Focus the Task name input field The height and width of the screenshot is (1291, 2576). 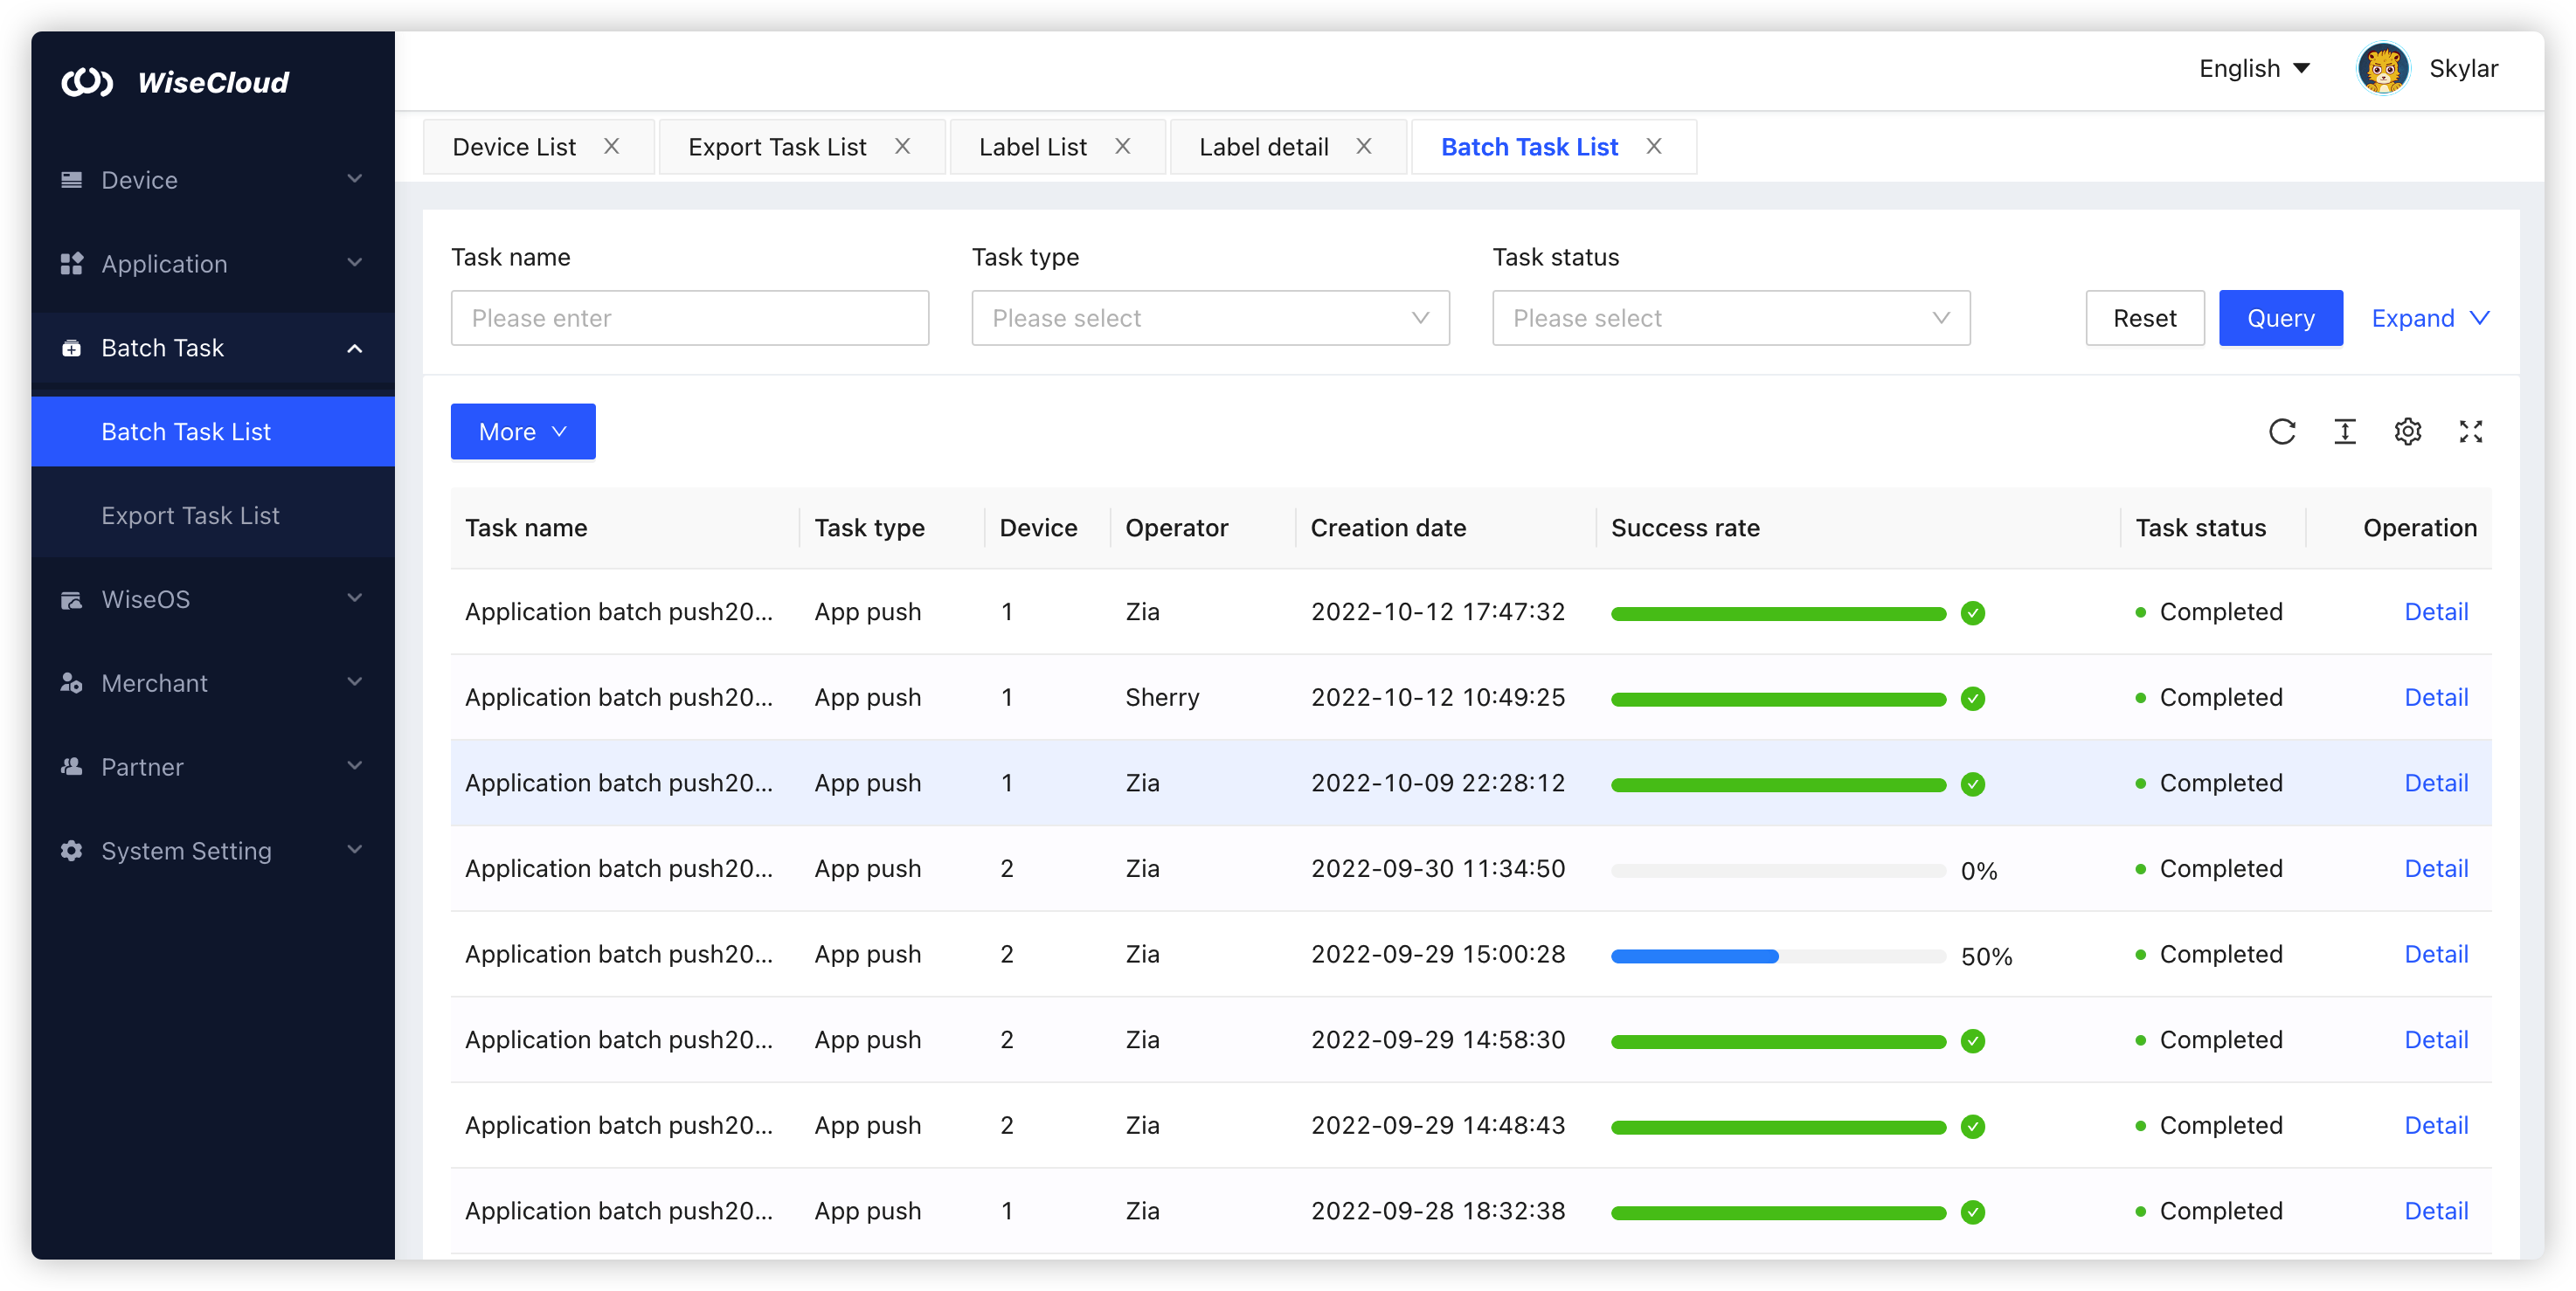tap(689, 318)
